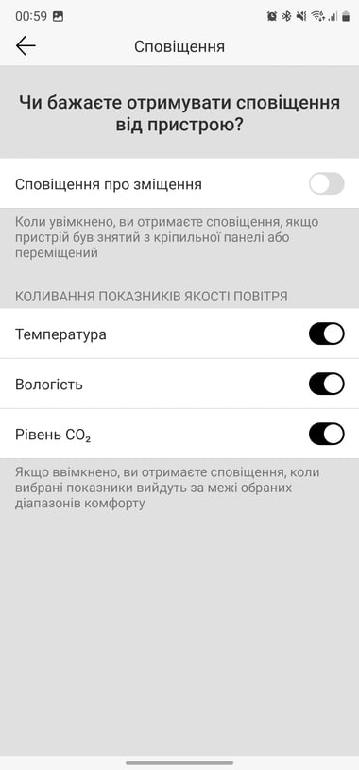Disable the Температура toggle

327,334
